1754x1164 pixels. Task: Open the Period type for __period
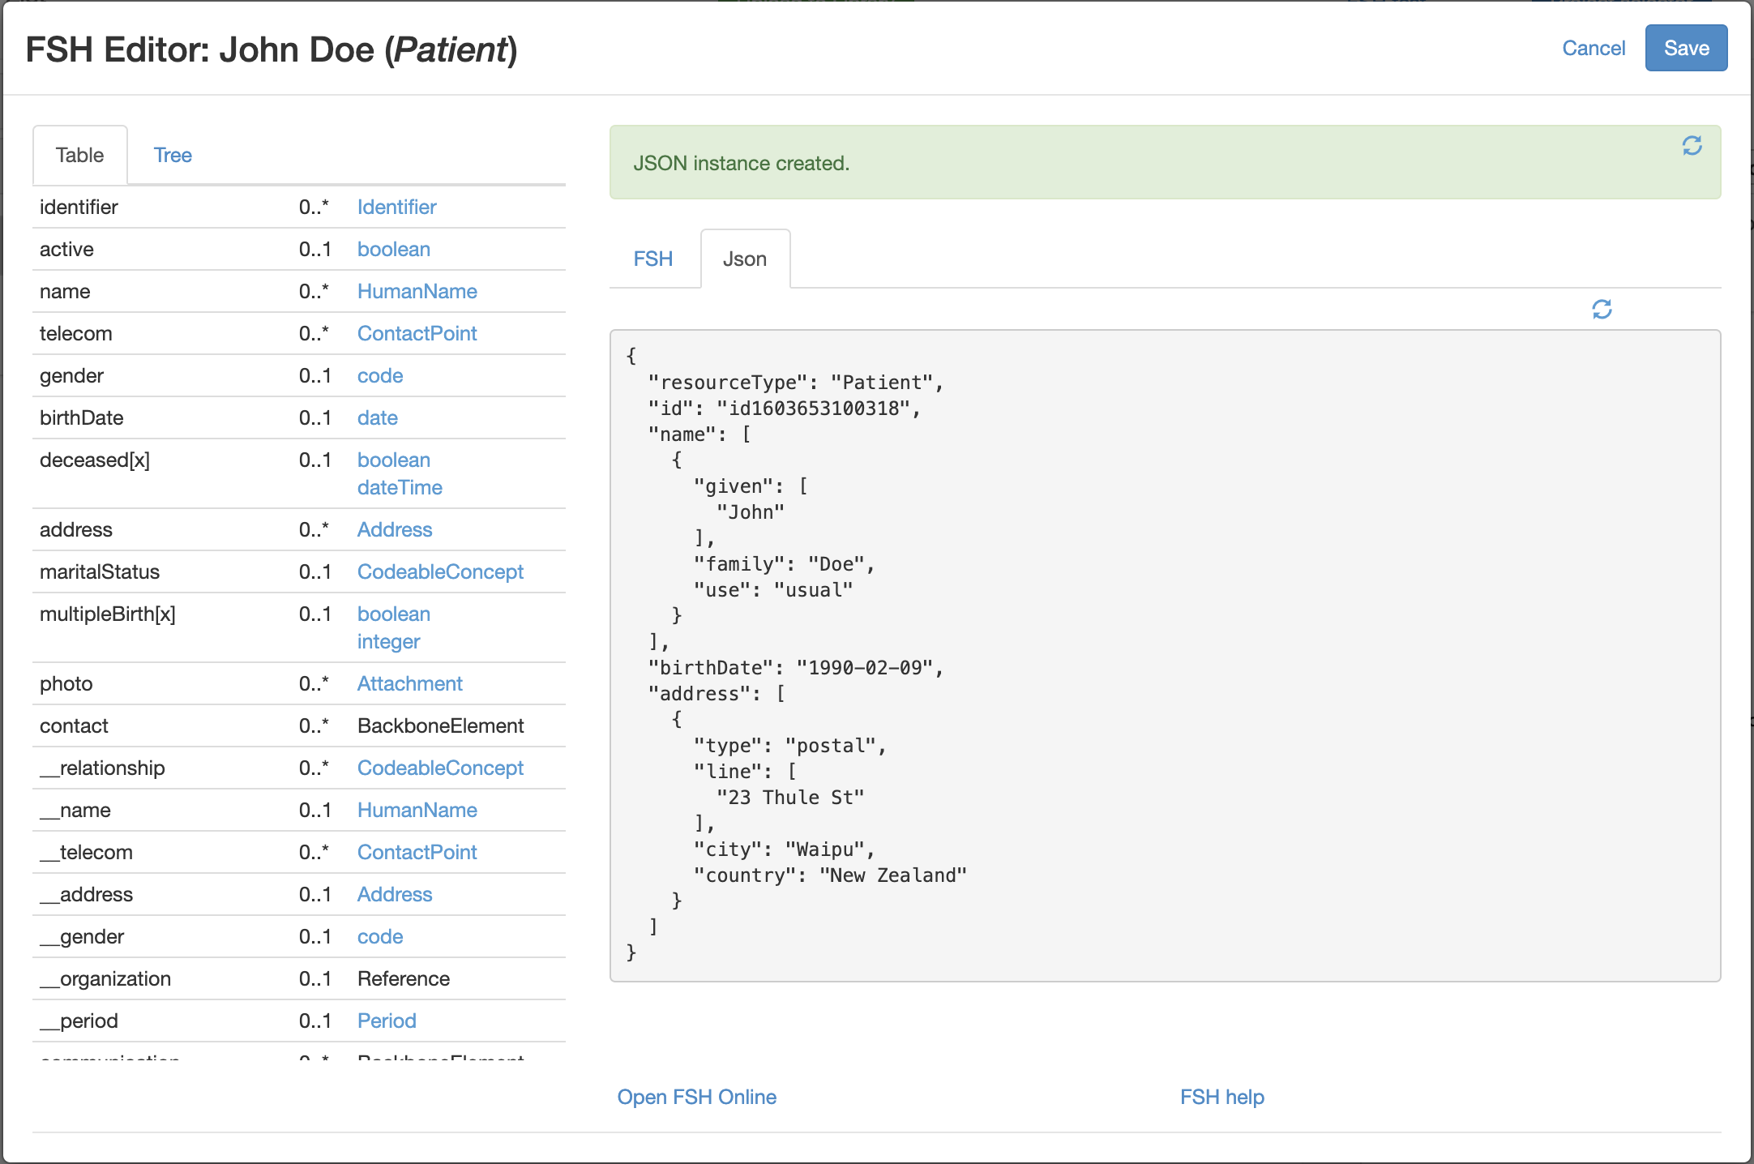tap(386, 1021)
